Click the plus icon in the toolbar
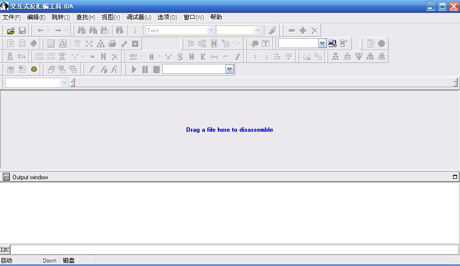Viewport: 460px width, 266px height. [x=303, y=31]
